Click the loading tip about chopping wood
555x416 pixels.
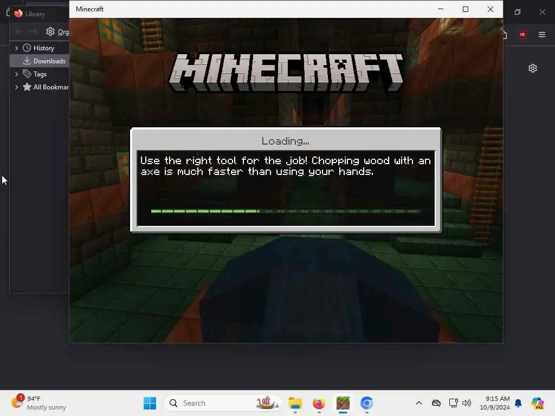pyautogui.click(x=286, y=166)
